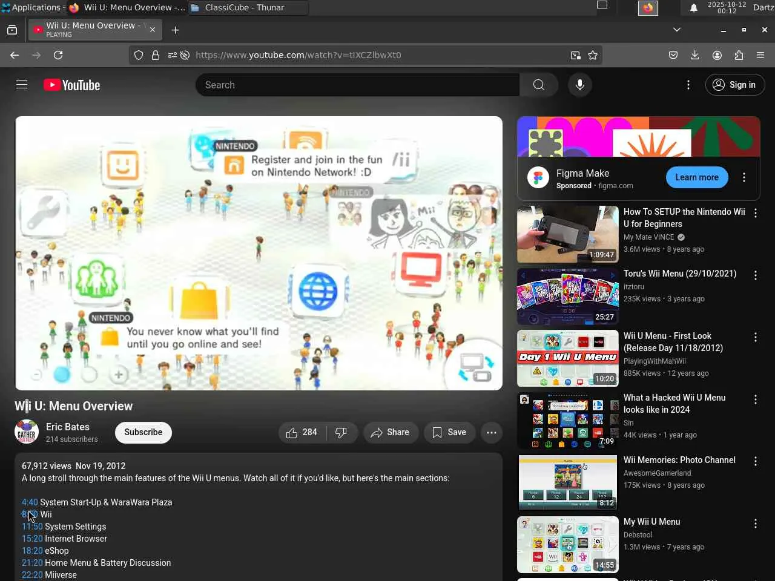Close the Wii U: Menu Overview tab
Viewport: 775px width, 581px height.
[x=153, y=30]
